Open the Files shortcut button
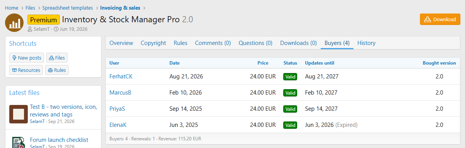 (x=57, y=58)
